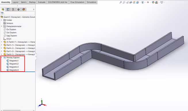188x111 pixels.
Task: Open the View Settings dropdown arrow
Action: (164, 2)
